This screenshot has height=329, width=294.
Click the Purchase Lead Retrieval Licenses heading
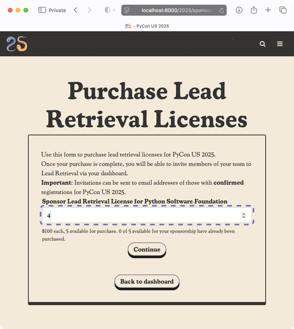[x=146, y=105]
